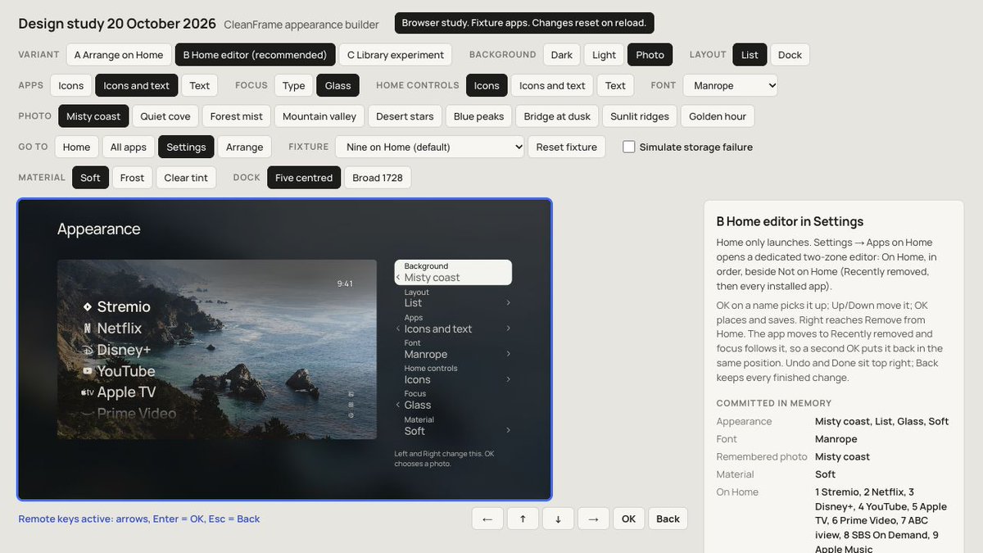Click the OK remote button
This screenshot has height=553, width=983.
(x=628, y=519)
